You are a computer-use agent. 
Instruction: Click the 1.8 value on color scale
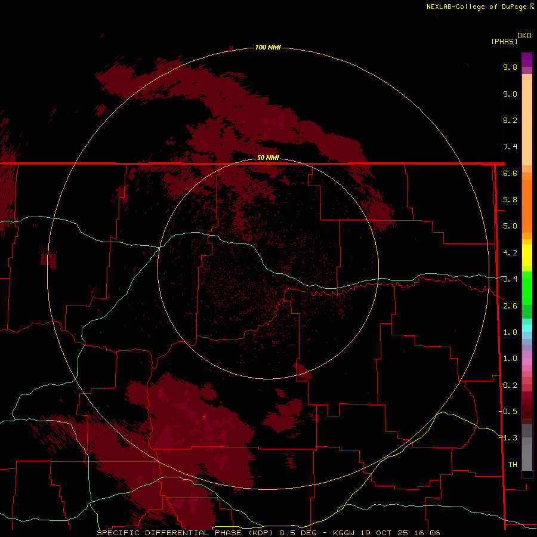[x=510, y=332]
